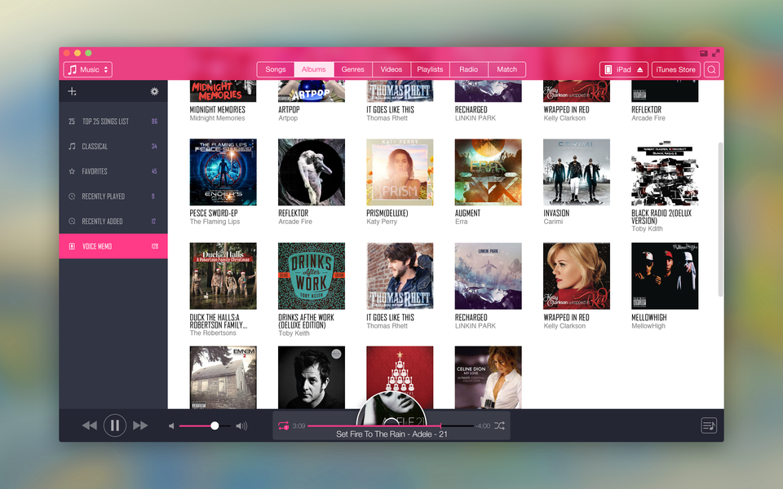Screen dimensions: 783x489
Task: Open the search magnifier icon
Action: (711, 70)
